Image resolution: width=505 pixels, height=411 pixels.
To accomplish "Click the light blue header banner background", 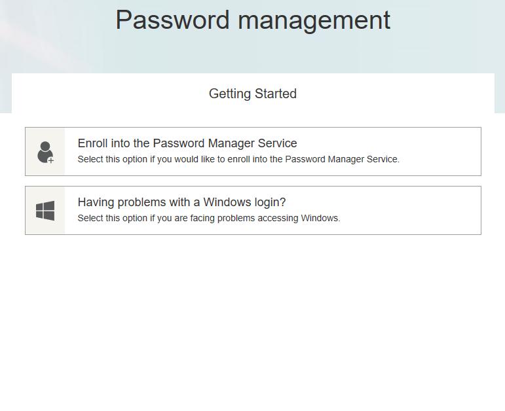I will point(253,53).
